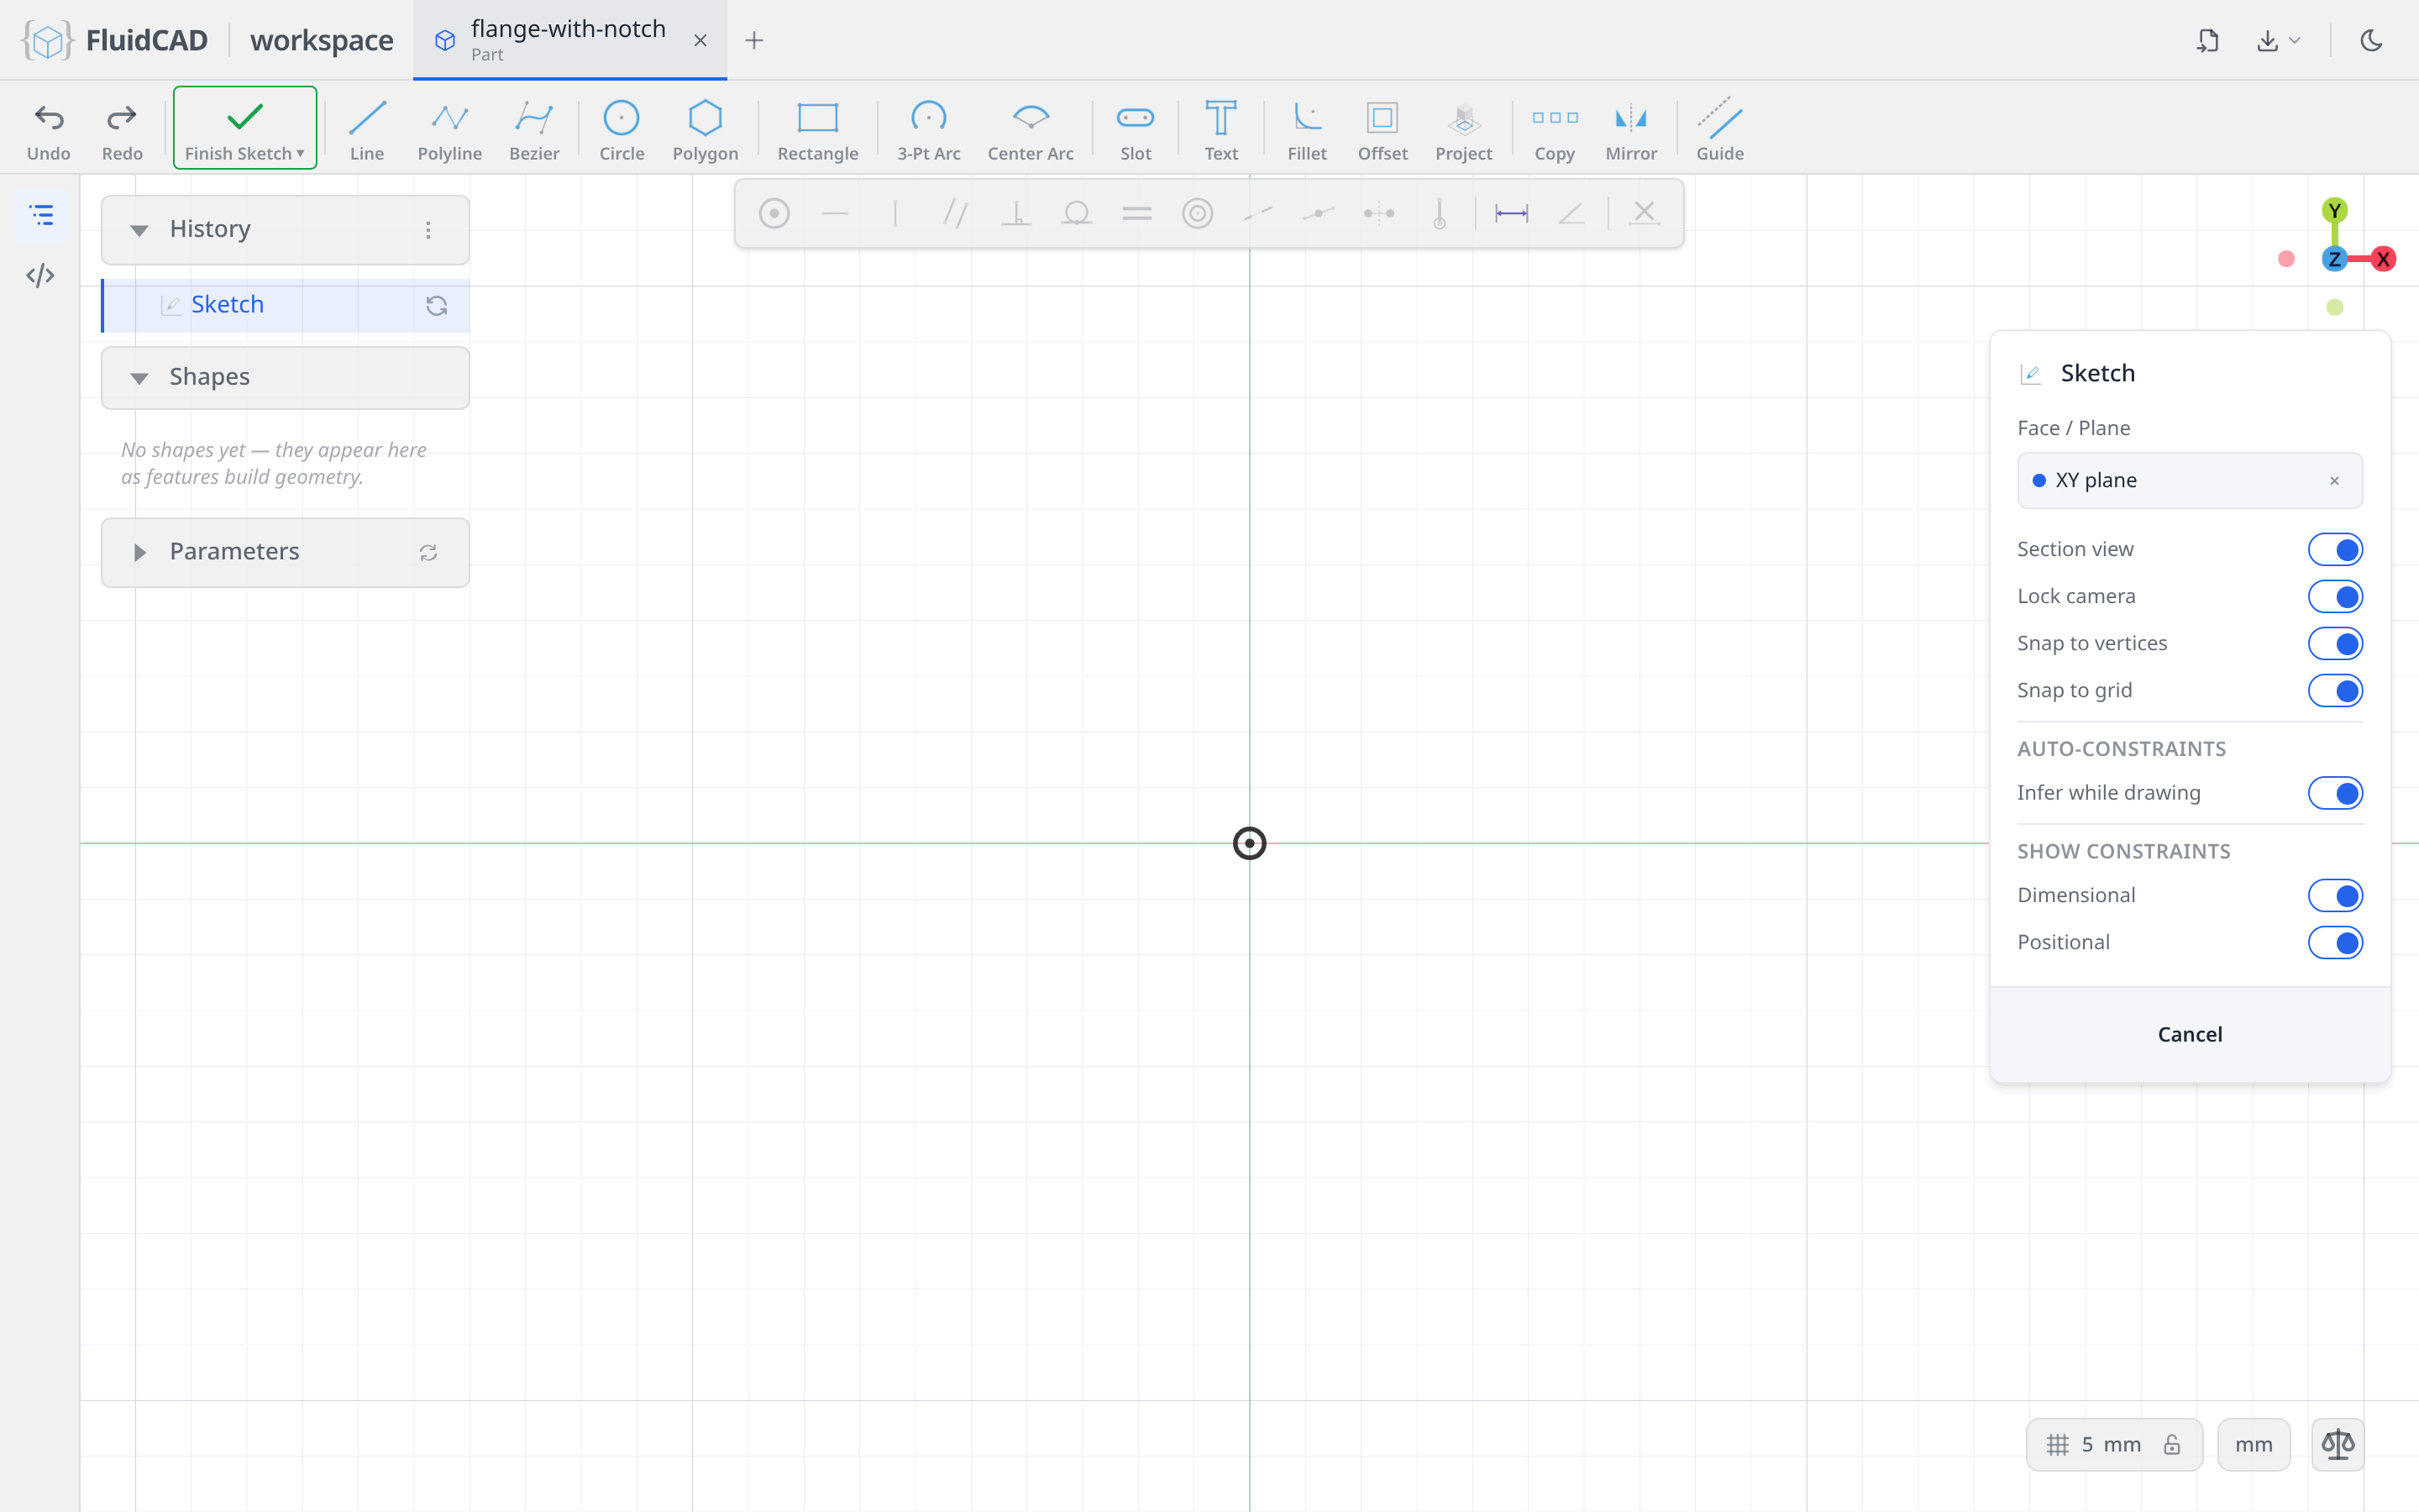Switch to flange-with-notch tab
The height and width of the screenshot is (1512, 2419).
(569, 40)
